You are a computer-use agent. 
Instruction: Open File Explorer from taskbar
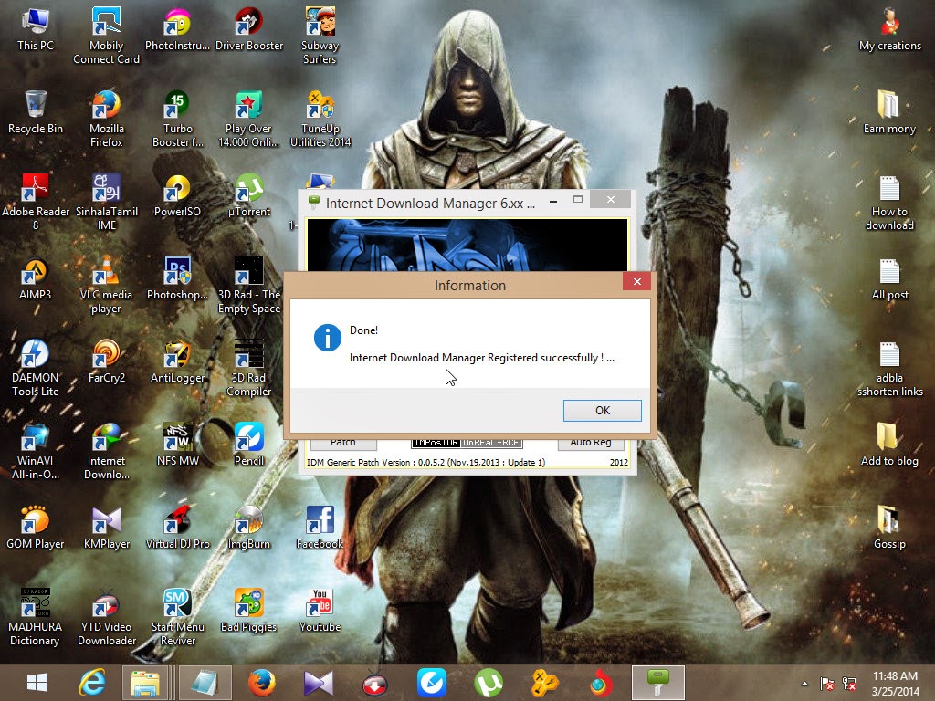(145, 683)
